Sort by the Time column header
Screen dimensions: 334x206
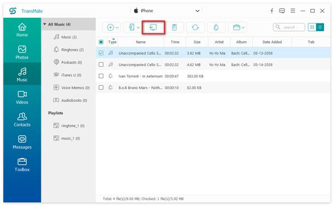175,42
